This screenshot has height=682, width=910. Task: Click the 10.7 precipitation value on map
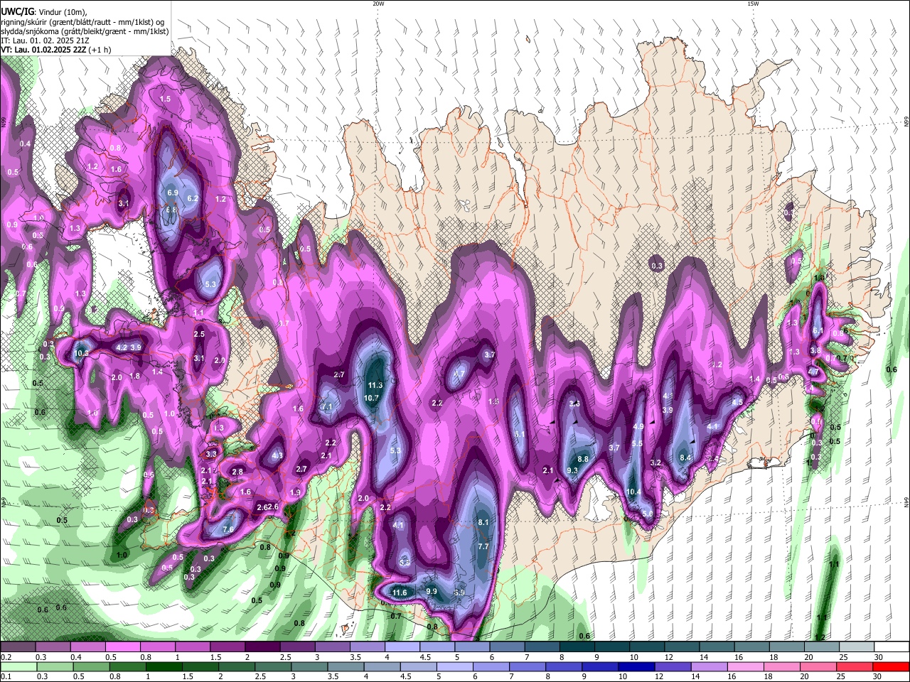pyautogui.click(x=371, y=399)
